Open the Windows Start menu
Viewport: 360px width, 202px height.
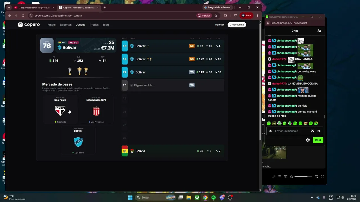130,198
